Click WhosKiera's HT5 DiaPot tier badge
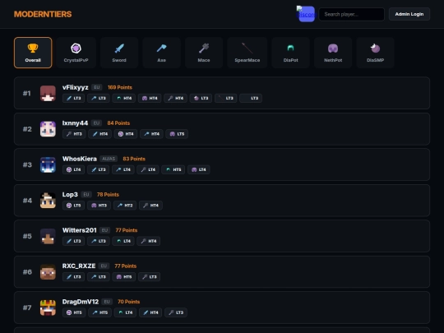 [173, 169]
